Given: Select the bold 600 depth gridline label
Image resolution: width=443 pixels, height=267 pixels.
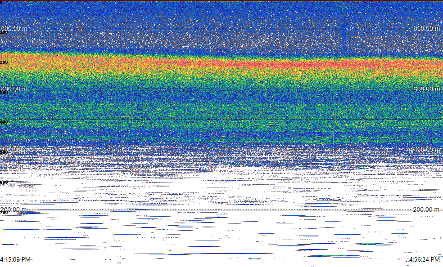Looking at the screenshot, I should tap(4, 182).
